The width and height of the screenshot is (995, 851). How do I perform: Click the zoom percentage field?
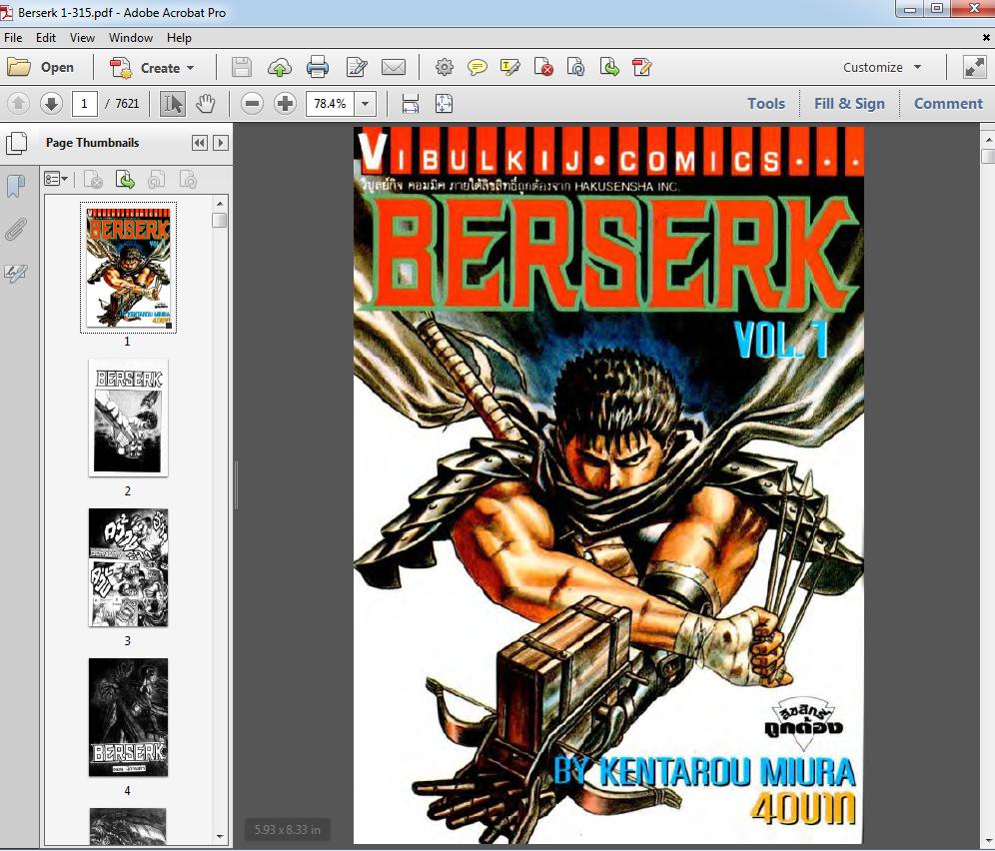click(x=330, y=104)
